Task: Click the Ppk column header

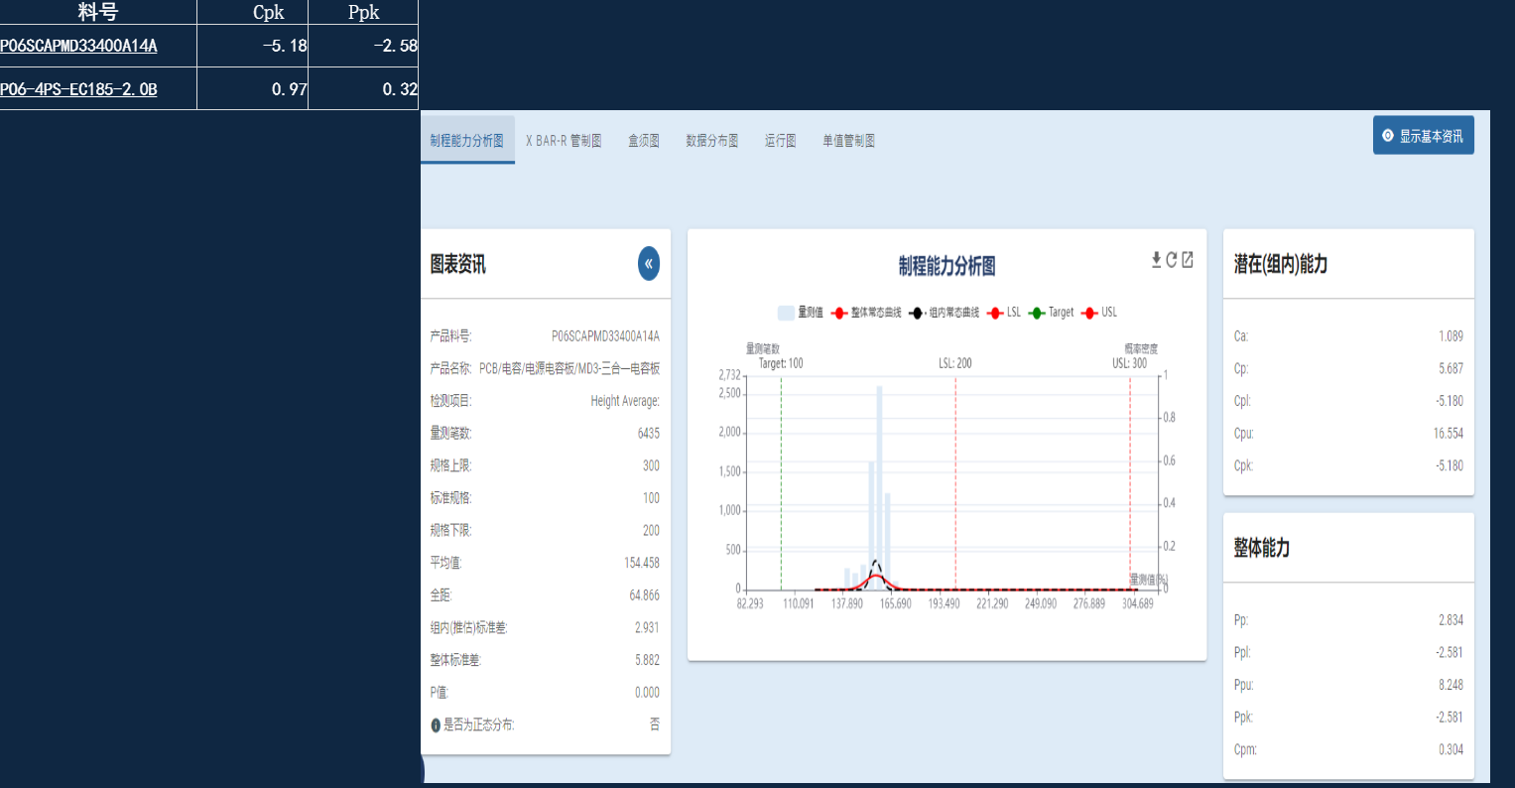Action: [363, 12]
